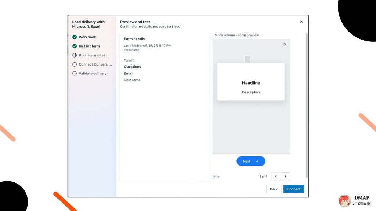Click the empty circle beside Validate delivery
376x211 pixels.
(75, 73)
